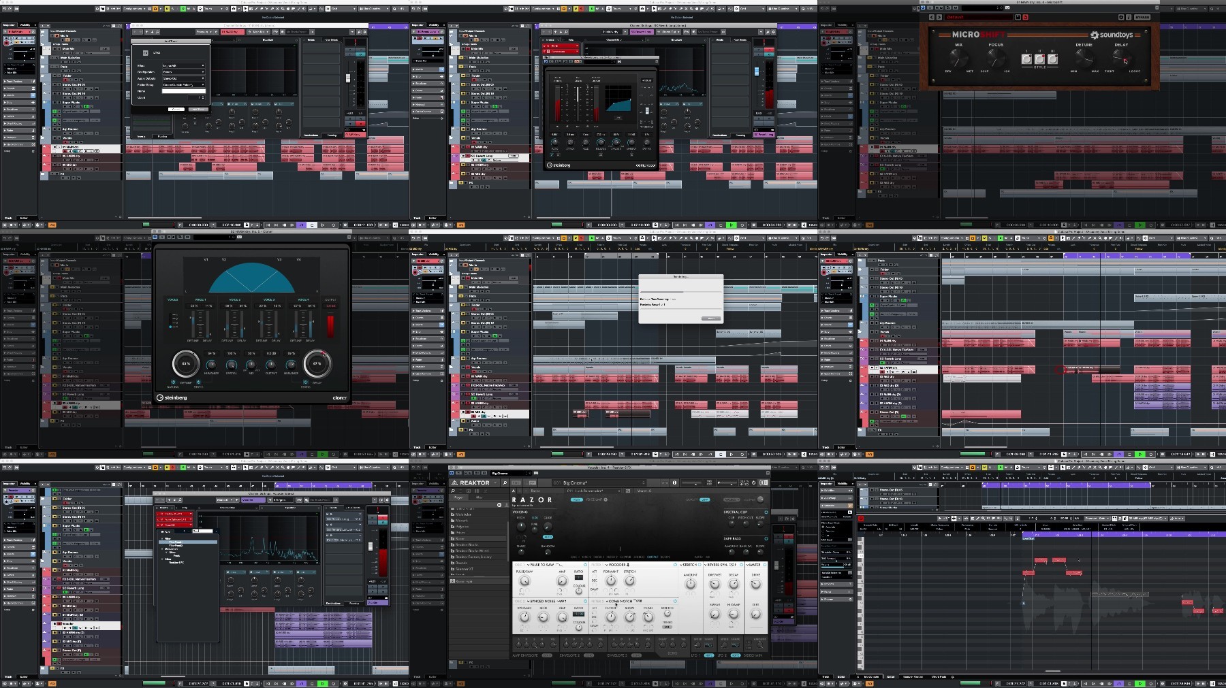Click MicroShift save preset floppy icon
Image resolution: width=1226 pixels, height=688 pixels.
pos(1018,17)
